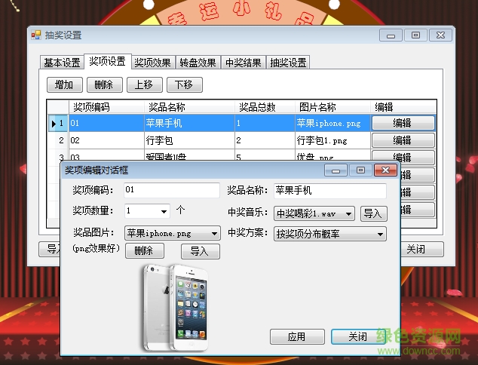This screenshot has width=478, height=365.
Task: Click the 图片名称 column header
Action: (332, 107)
